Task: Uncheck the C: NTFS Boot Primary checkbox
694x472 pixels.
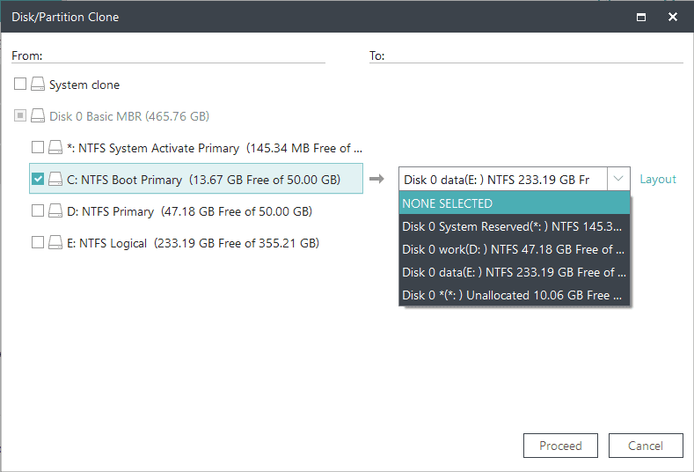Action: coord(38,180)
